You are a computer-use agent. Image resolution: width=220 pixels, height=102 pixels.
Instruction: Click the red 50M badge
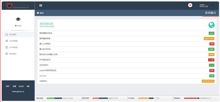[x=212, y=44]
